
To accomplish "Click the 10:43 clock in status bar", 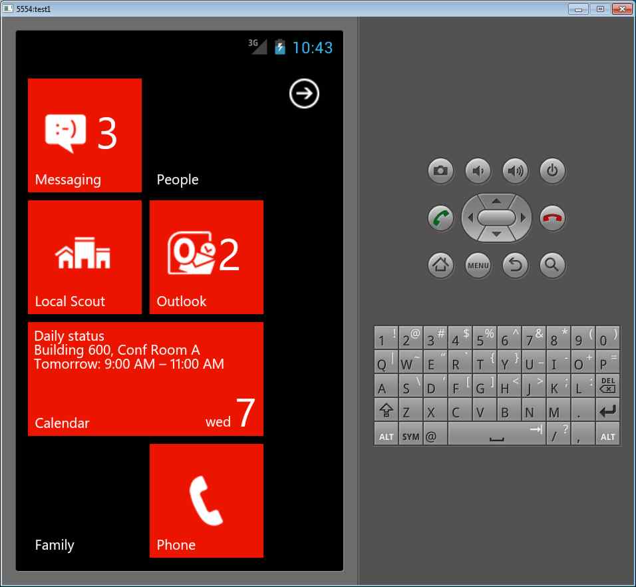I will pos(312,48).
